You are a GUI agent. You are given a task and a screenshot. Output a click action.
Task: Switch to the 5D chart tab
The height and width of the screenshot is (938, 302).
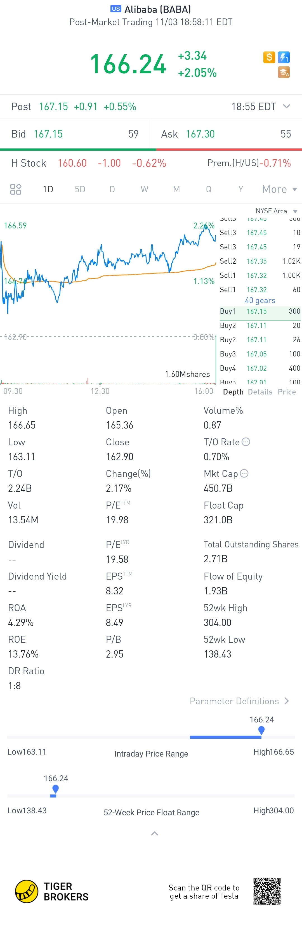coord(80,189)
